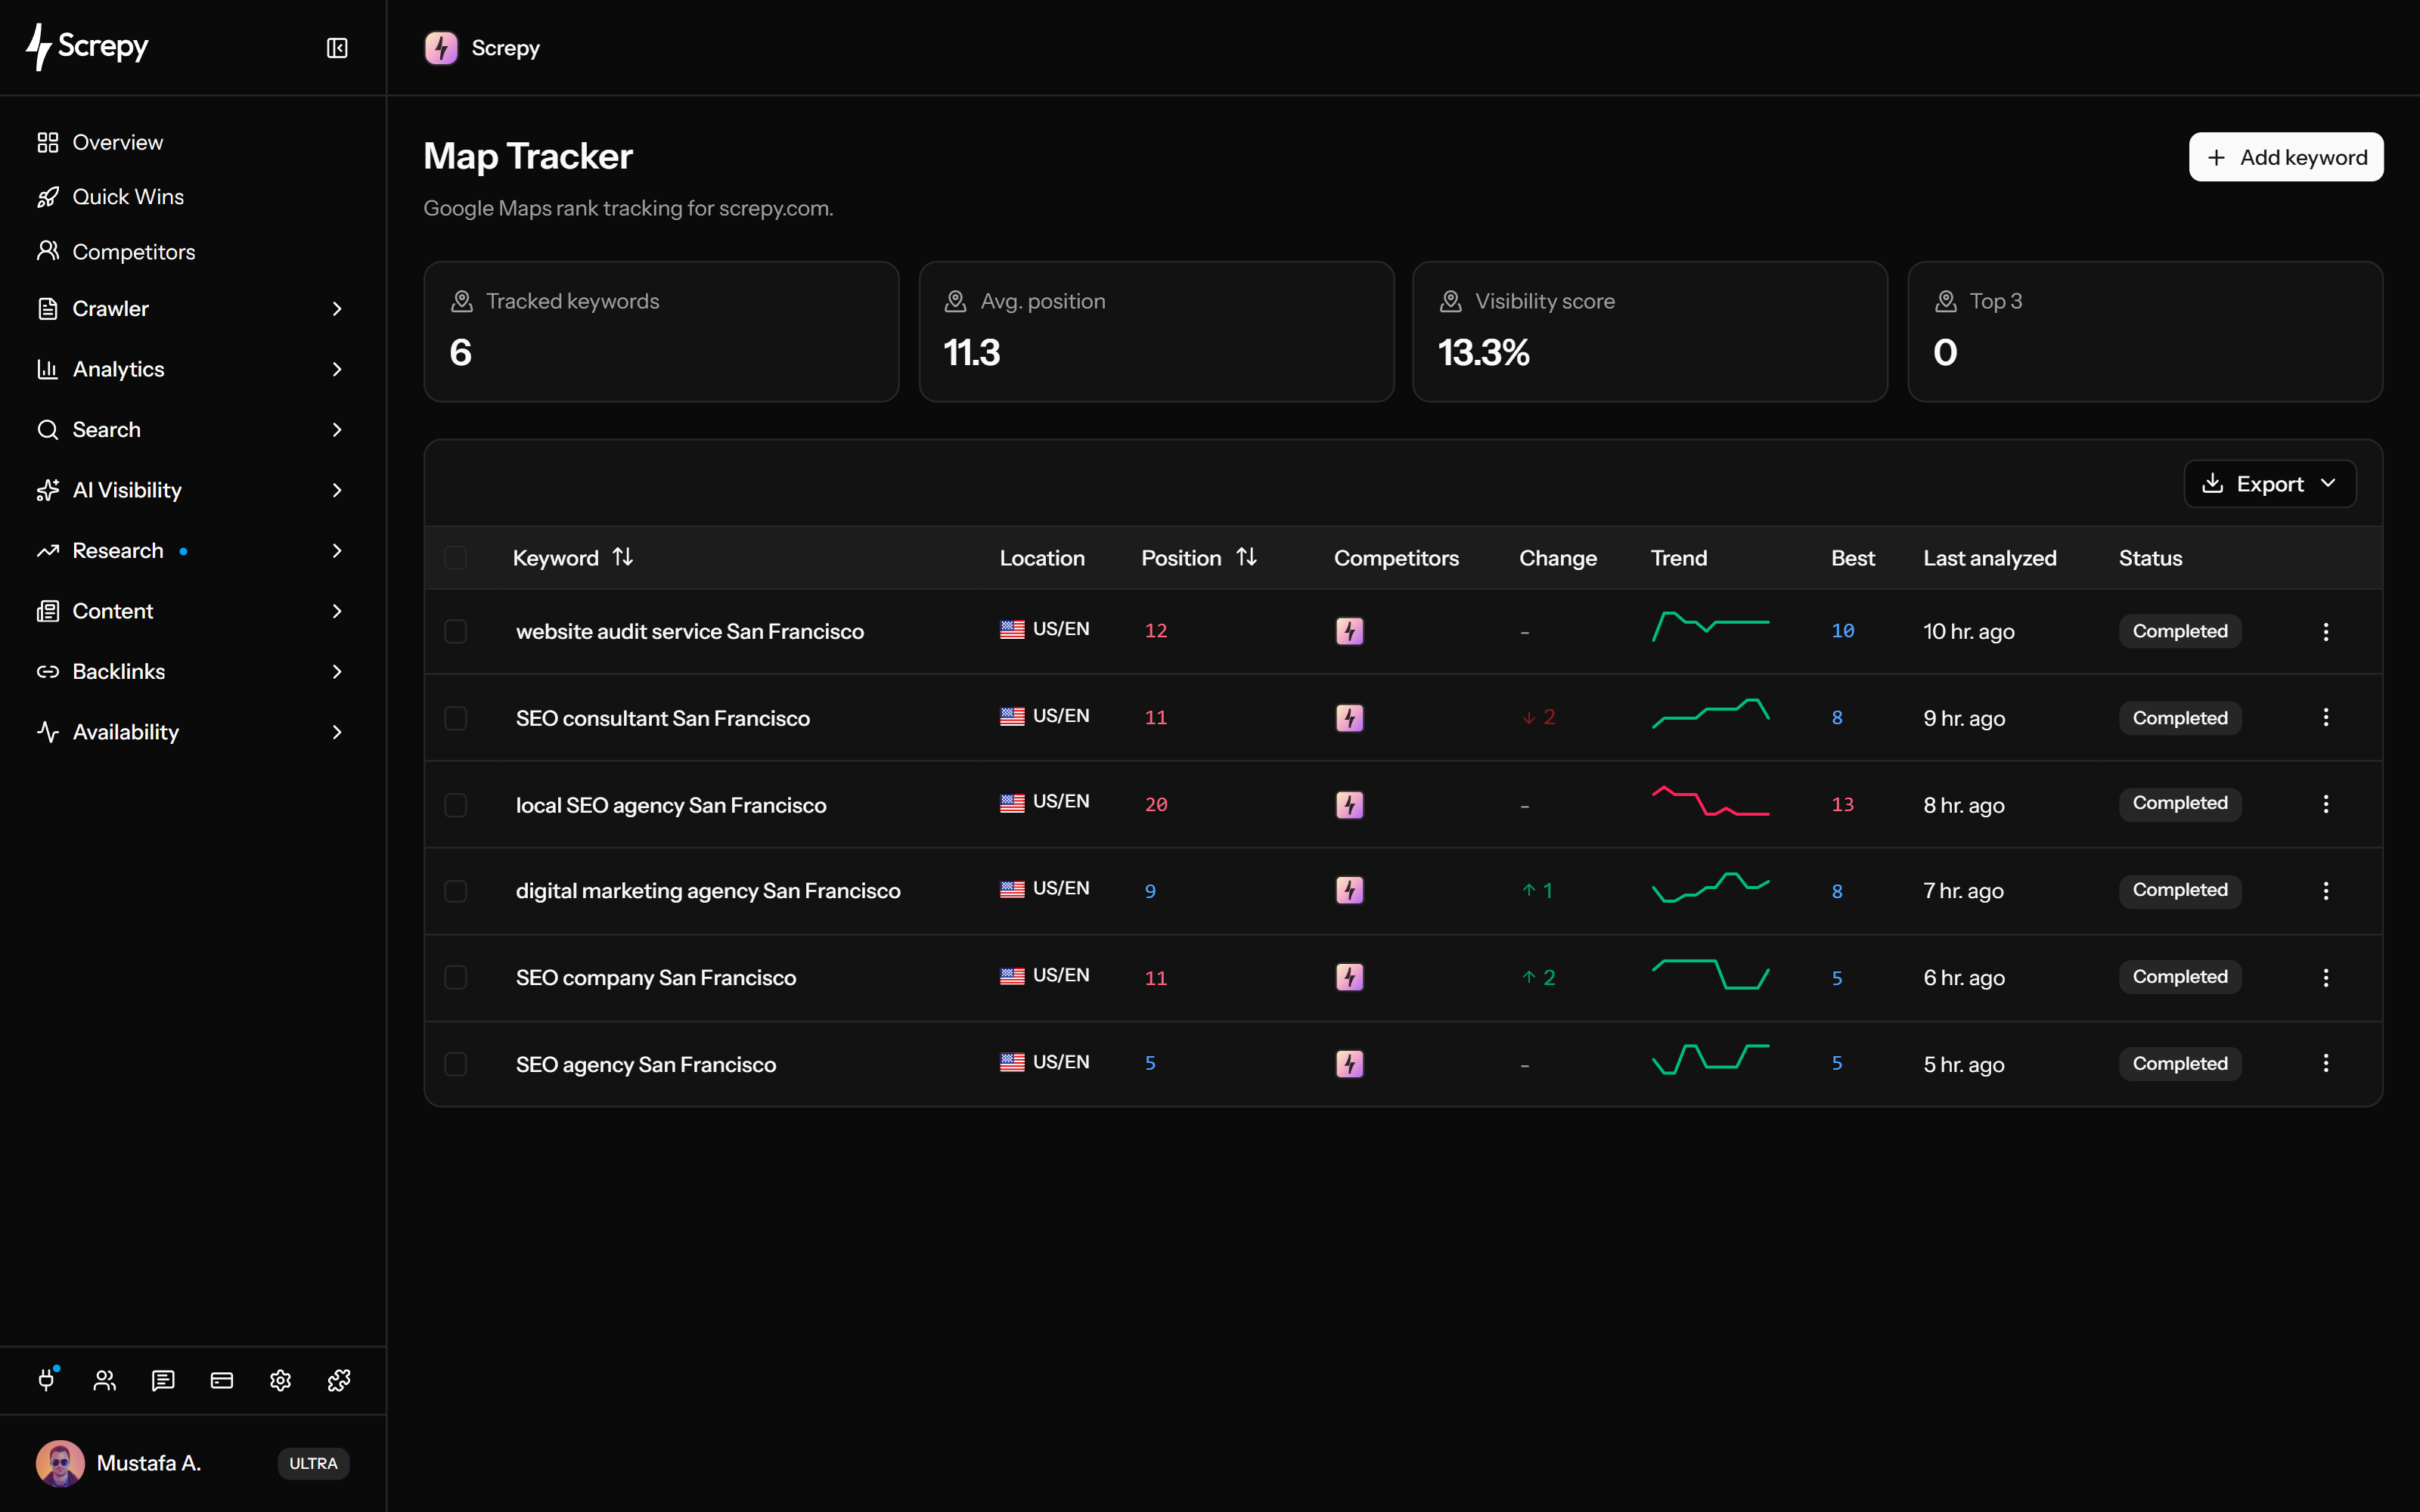The image size is (2420, 1512).
Task: Check the local SEO agency row checkbox
Action: [x=456, y=805]
